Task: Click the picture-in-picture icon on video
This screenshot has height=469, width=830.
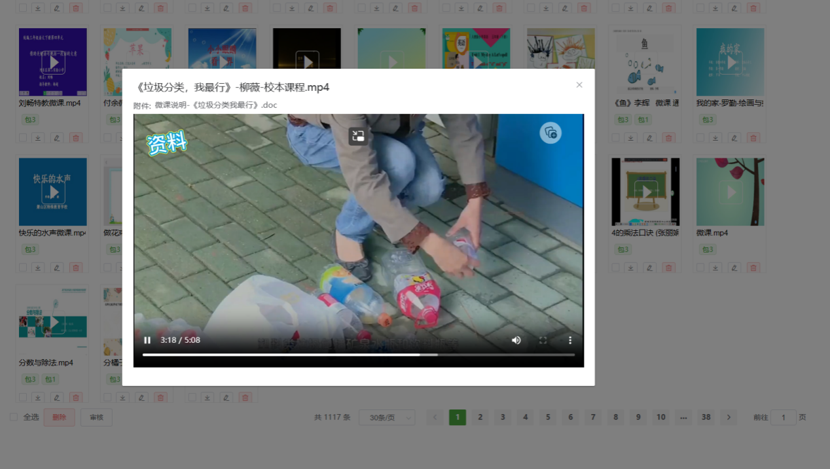Action: tap(357, 136)
